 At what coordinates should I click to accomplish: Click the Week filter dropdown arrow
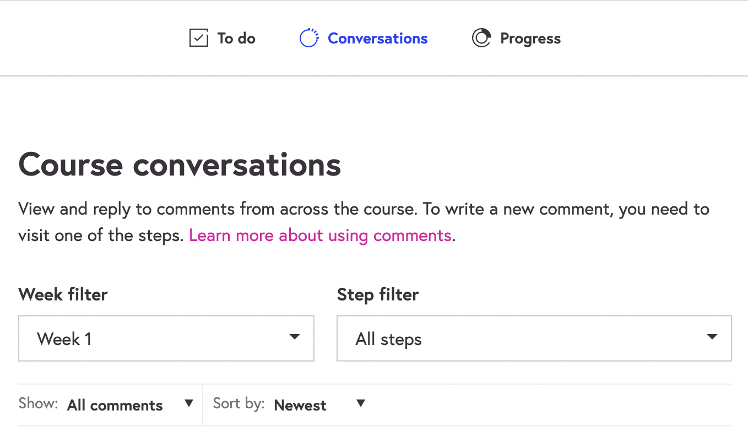pos(295,337)
